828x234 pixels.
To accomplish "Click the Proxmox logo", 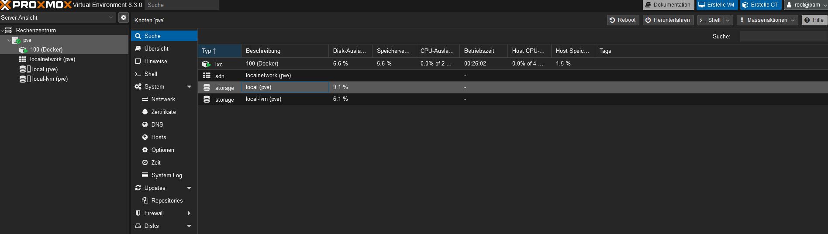I will coord(36,5).
